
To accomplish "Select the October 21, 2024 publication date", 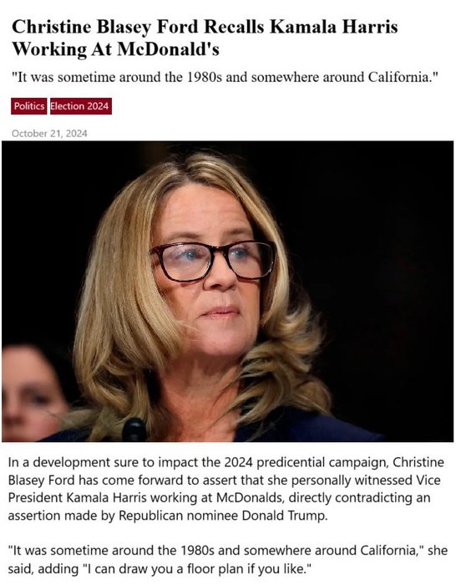I will coord(49,134).
